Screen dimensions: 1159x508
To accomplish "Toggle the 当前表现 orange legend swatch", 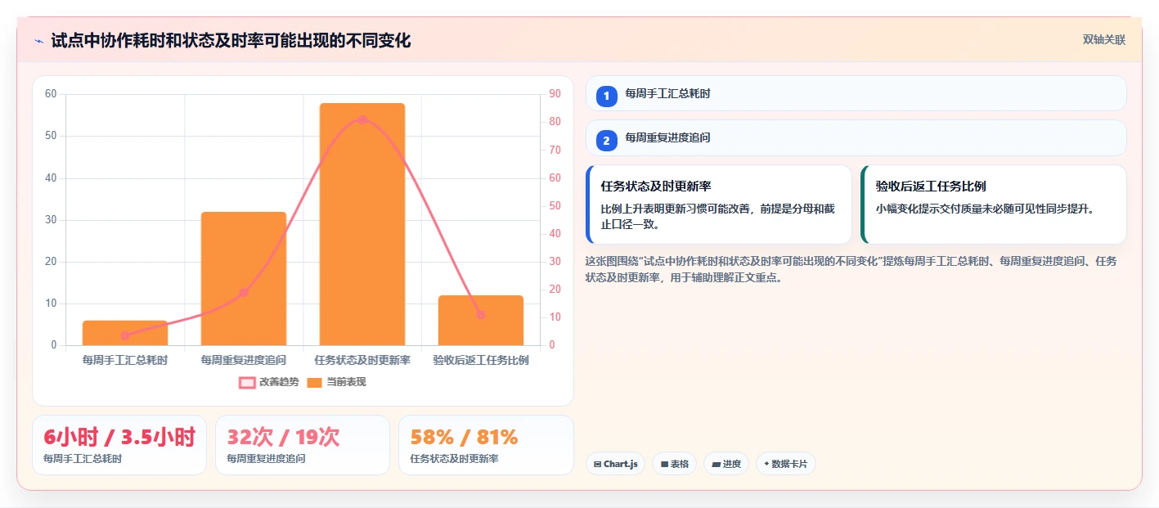I will 315,382.
